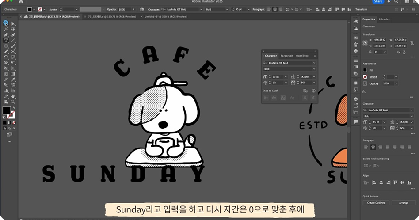Expand the tracking value dropdown showing 600
The width and height of the screenshot is (419, 220).
[x=315, y=82]
